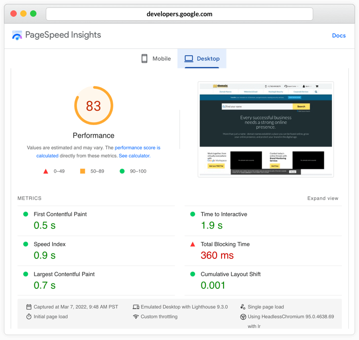Click the red triangle 0–49 legend icon
The width and height of the screenshot is (359, 340).
46,171
